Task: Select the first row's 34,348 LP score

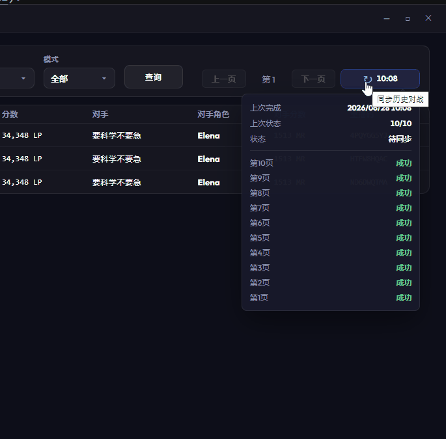Action: pyautogui.click(x=22, y=135)
